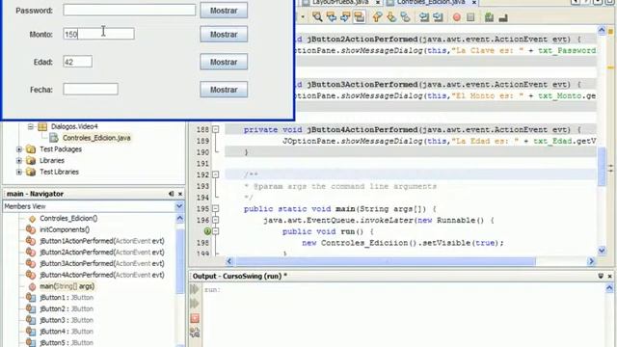Image resolution: width=617 pixels, height=347 pixels.
Task: Click the Shift Line Left icon
Action: pyautogui.click(x=424, y=17)
